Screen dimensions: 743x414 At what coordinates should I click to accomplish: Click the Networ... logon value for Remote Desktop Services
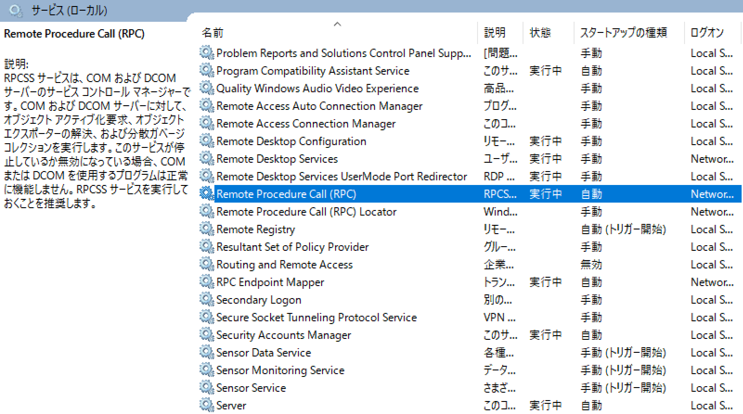712,159
